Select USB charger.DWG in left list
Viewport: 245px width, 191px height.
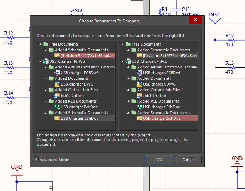[77, 84]
